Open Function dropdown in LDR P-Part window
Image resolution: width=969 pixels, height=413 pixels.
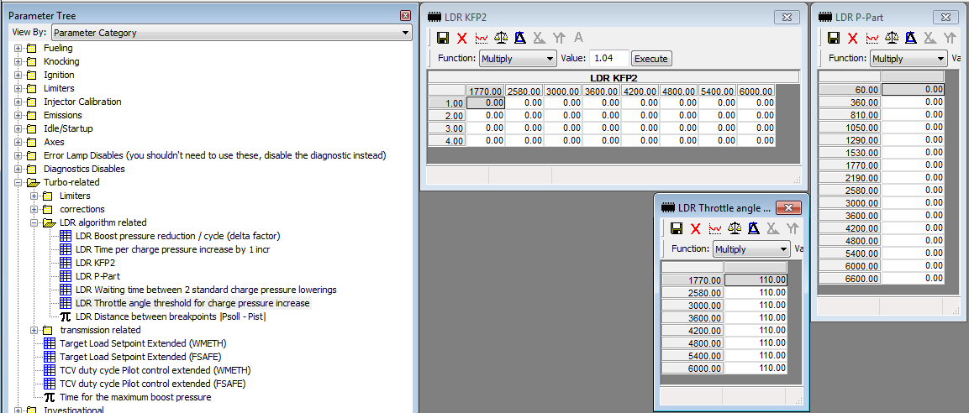pos(940,59)
